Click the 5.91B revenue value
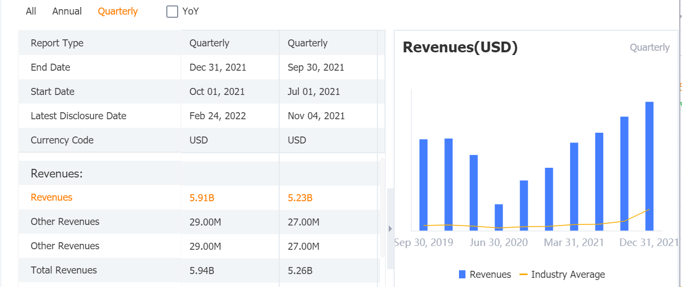 (202, 198)
